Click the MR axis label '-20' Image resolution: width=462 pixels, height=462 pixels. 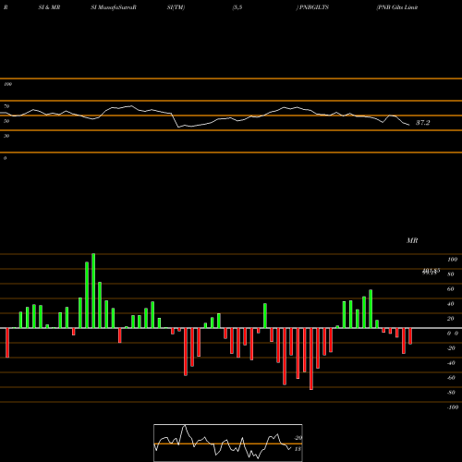point(451,348)
